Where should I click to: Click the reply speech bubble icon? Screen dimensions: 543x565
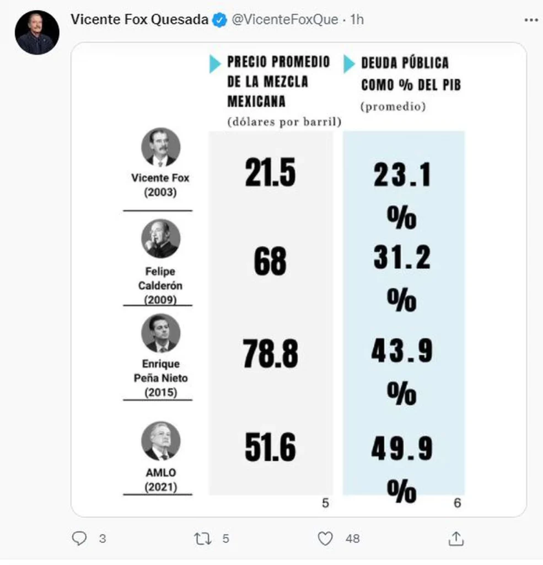79,539
